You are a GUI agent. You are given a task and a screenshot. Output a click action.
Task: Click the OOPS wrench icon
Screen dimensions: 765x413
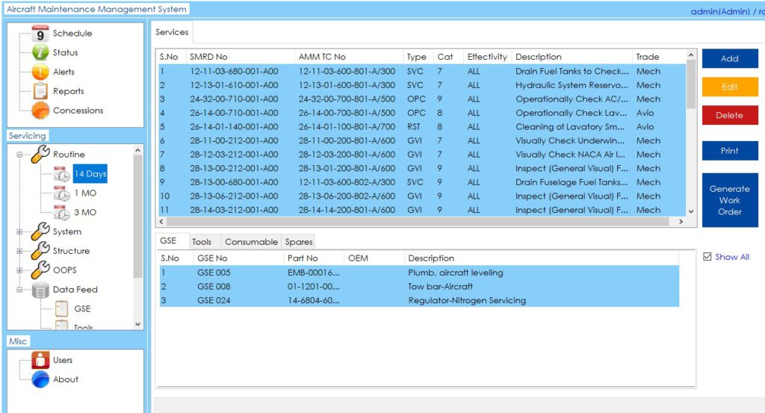tap(40, 270)
